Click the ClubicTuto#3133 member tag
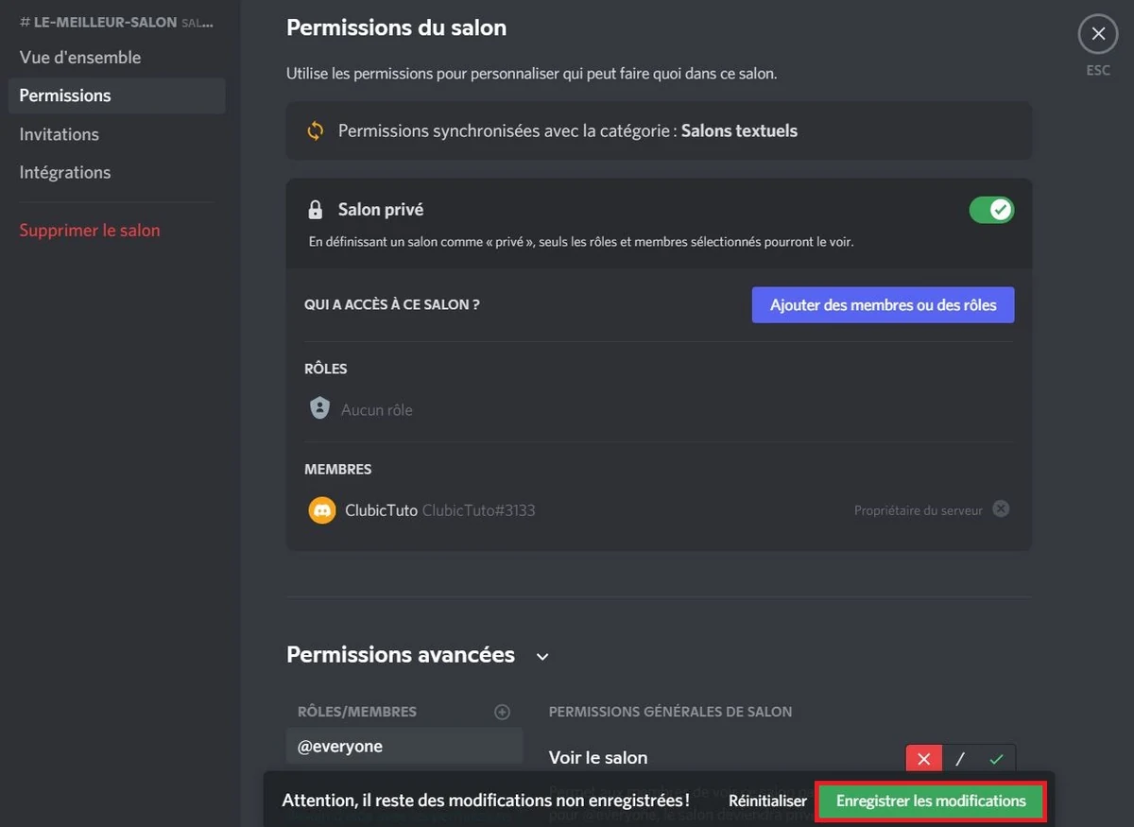 [478, 510]
